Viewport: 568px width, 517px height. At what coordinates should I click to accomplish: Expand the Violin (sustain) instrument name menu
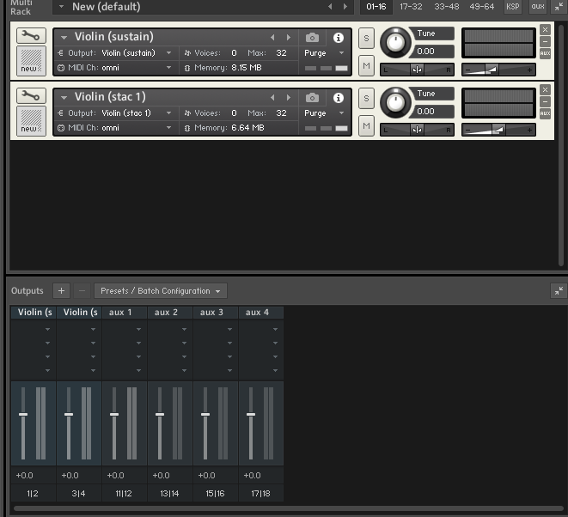coord(64,37)
